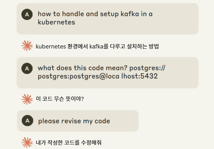The width and height of the screenshot is (214, 149).
Task: Click the user avatar beside the kafka message
Action: pyautogui.click(x=27, y=14)
